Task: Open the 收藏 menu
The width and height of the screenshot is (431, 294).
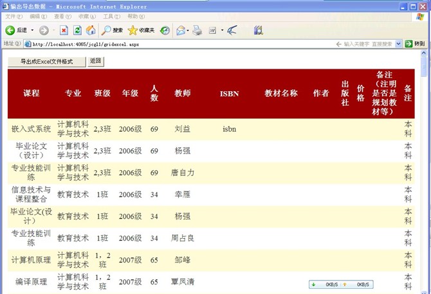Action: point(87,17)
